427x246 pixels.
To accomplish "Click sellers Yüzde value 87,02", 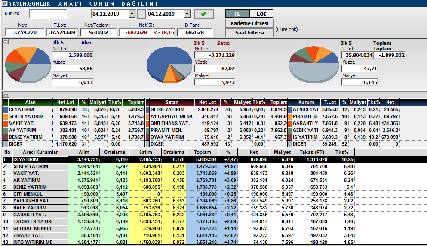I will pos(215,69).
